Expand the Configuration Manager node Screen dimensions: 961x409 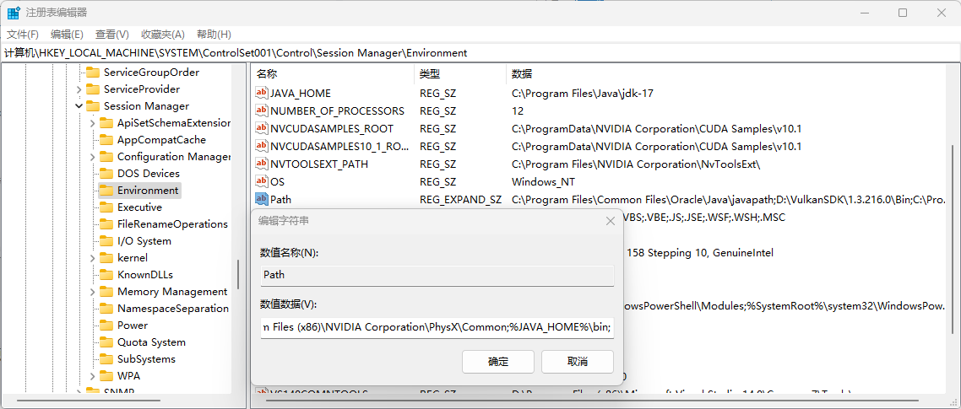pos(93,157)
